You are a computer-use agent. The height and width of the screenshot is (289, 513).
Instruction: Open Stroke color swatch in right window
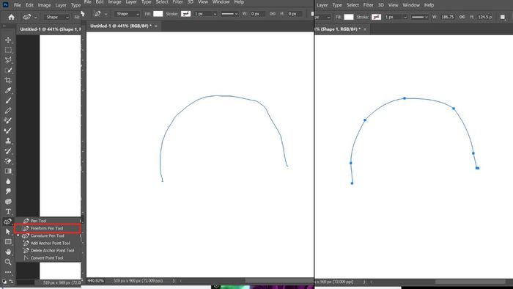(376, 17)
